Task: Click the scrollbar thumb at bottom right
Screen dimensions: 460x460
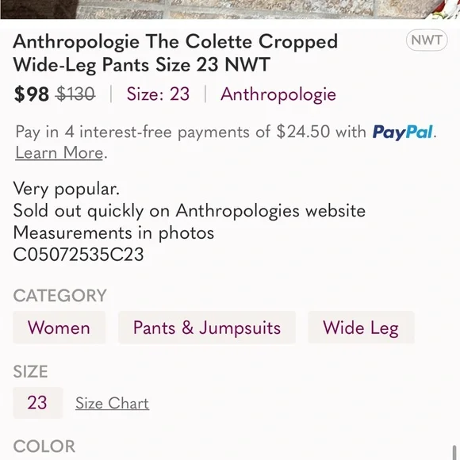Action: click(455, 453)
